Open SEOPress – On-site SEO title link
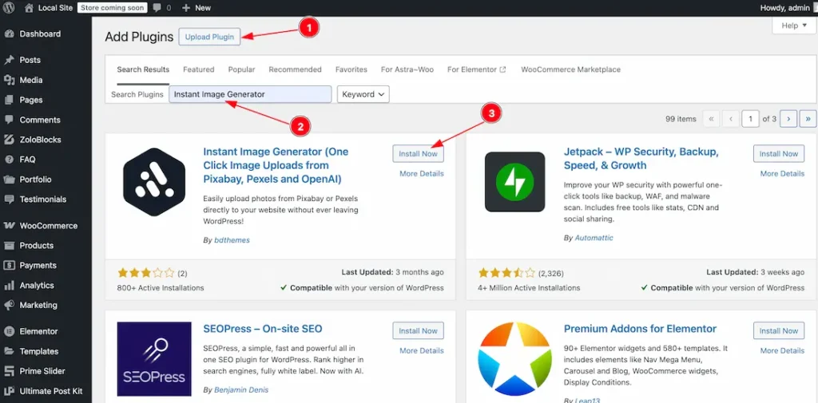 coord(262,329)
